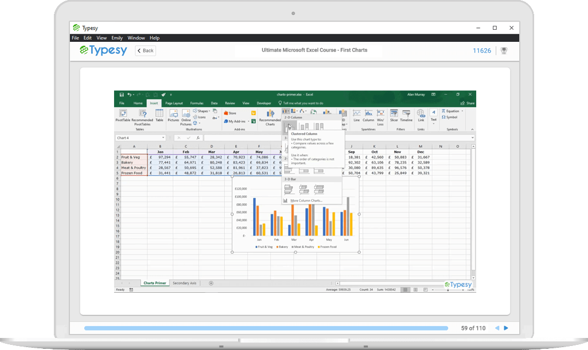Screen dimensions: 588x350
Task: Click Tell me what you want to do
Action: pyautogui.click(x=301, y=103)
